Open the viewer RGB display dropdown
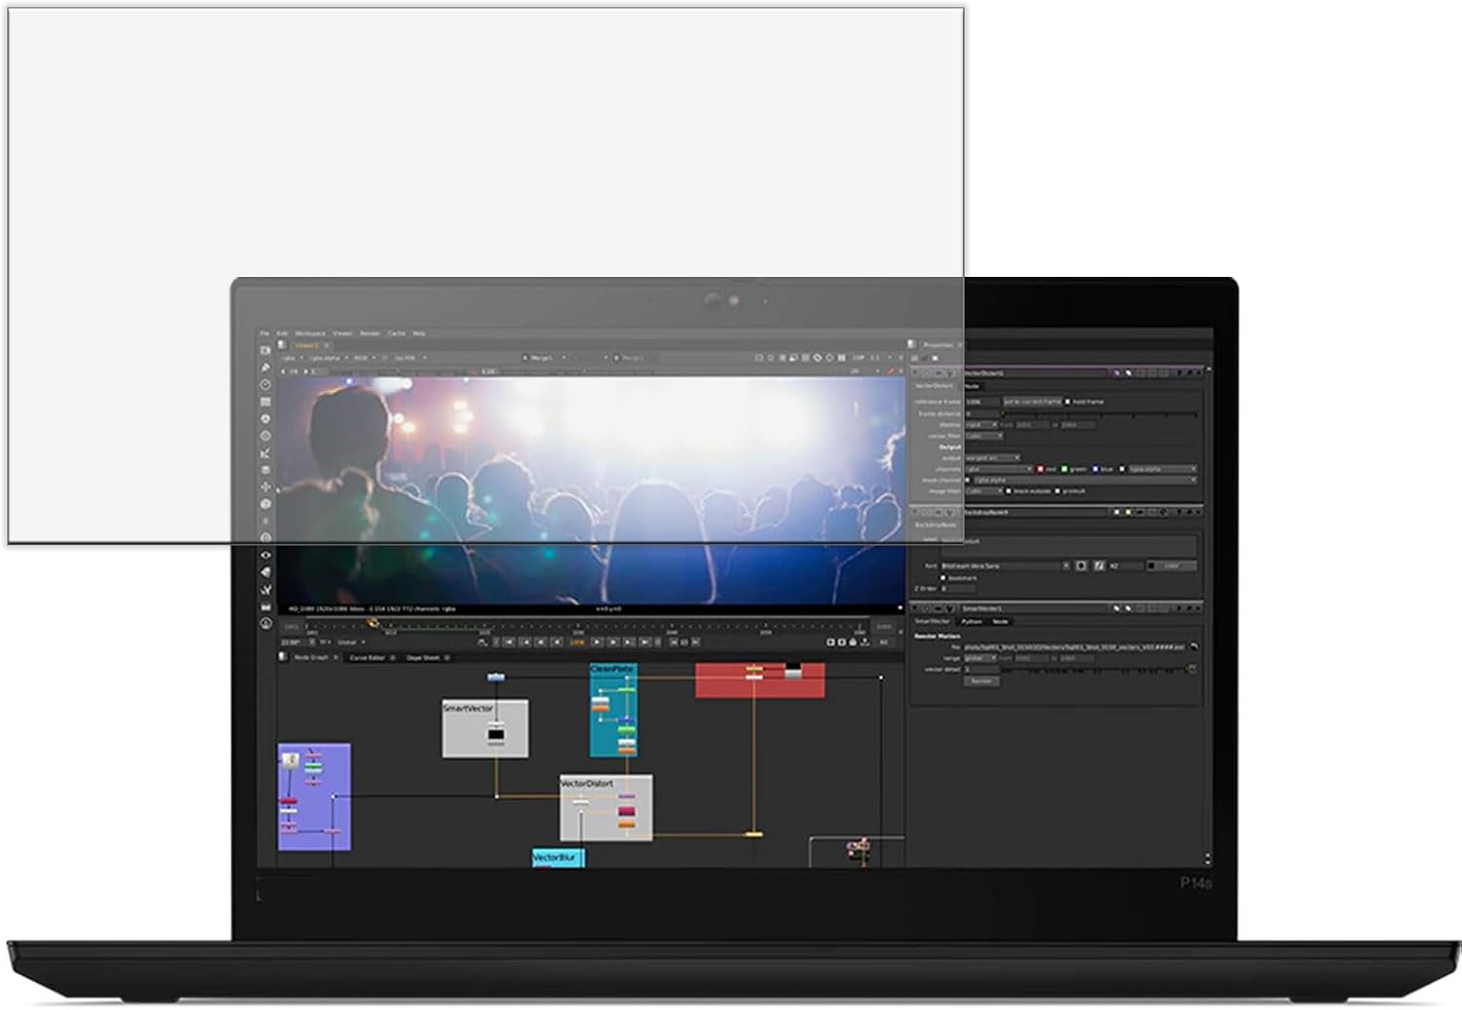 pyautogui.click(x=364, y=358)
